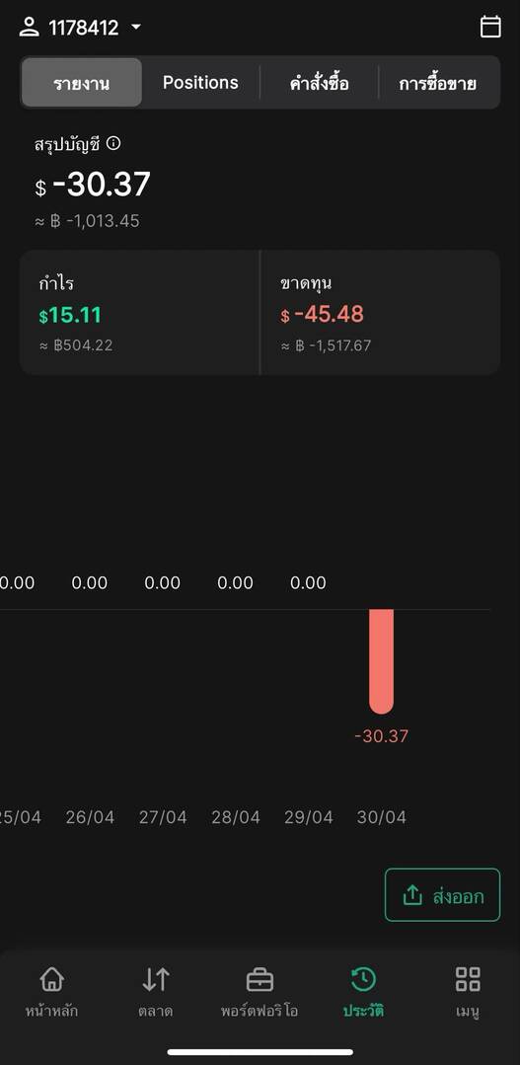Select the red -30.37 loss bar
Image resolution: width=520 pixels, height=1065 pixels.
[381, 661]
